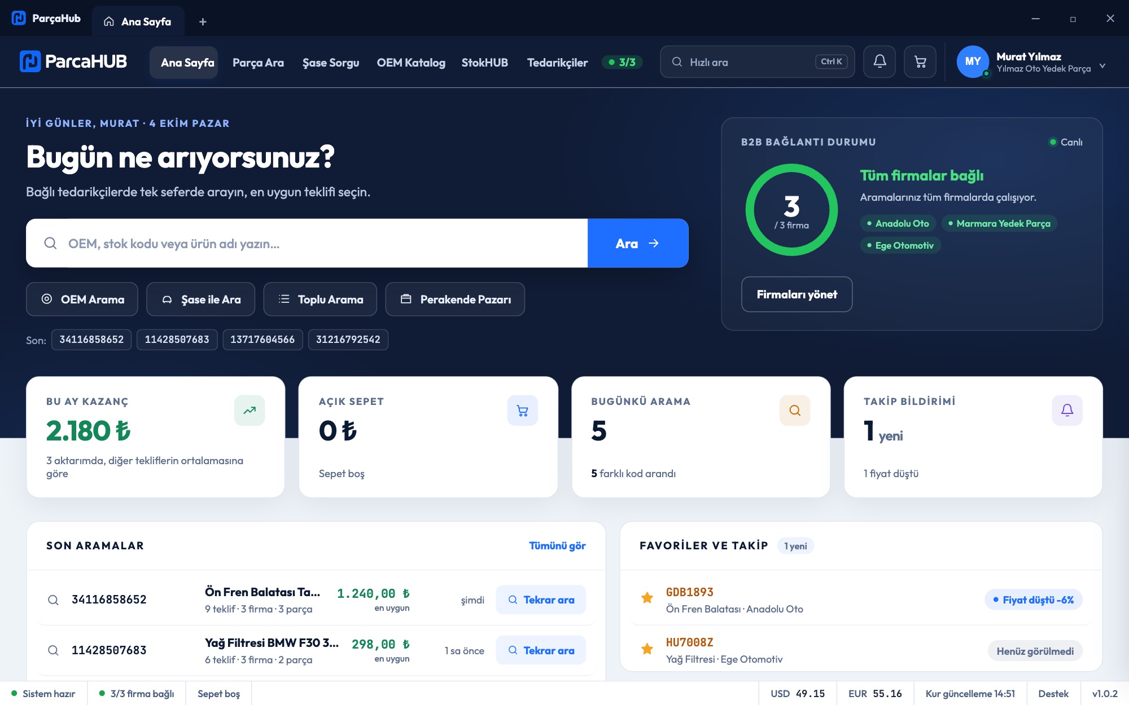The width and height of the screenshot is (1129, 705).
Task: Click the search icon on Bugünkü Arama card
Action: 795,411
